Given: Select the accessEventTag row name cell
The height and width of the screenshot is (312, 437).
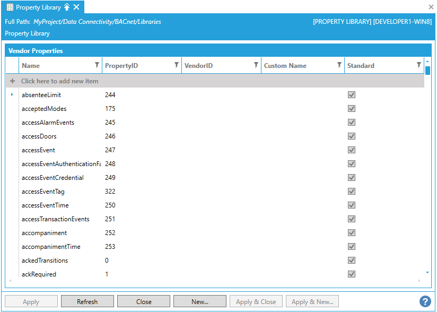Looking at the screenshot, I should [x=43, y=192].
